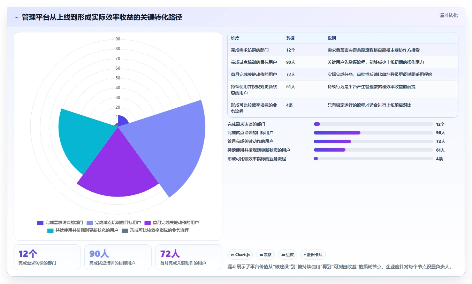Click the 形成可比较效率指标的业务流程 progress bar

[373, 159]
